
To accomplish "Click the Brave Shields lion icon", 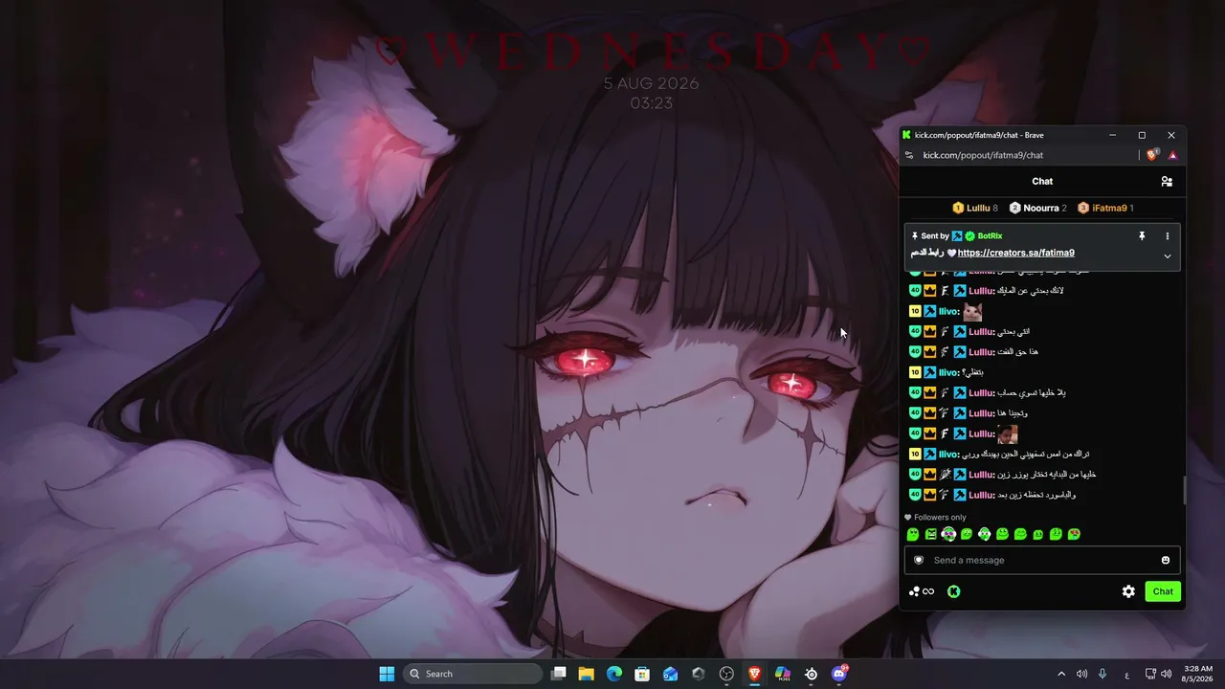I will [x=1152, y=155].
